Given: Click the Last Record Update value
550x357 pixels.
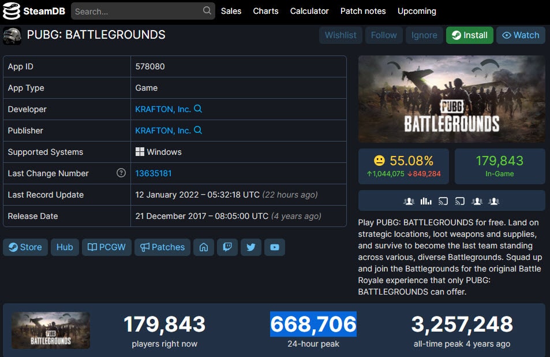Looking at the screenshot, I should coord(227,195).
